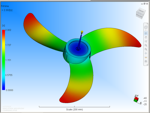Click the BOTTOM face of ViewCube
The height and width of the screenshot is (113, 150).
pos(139,16)
